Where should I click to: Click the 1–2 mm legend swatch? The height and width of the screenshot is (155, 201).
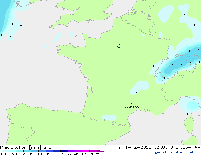point(20,151)
